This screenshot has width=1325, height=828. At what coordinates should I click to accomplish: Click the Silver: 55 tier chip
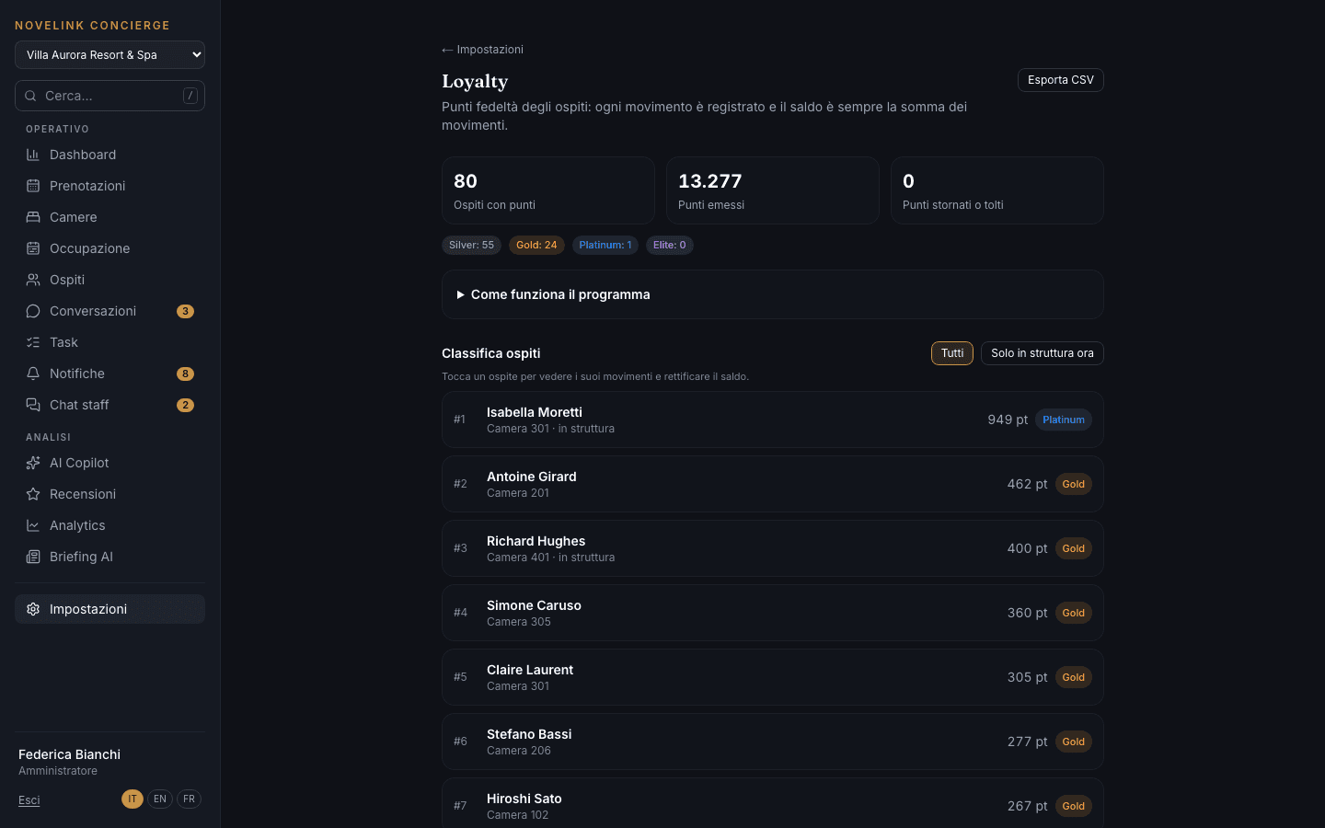(471, 245)
